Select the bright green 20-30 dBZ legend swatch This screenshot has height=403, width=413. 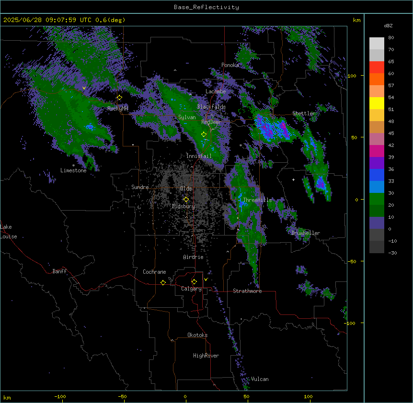tap(377, 199)
